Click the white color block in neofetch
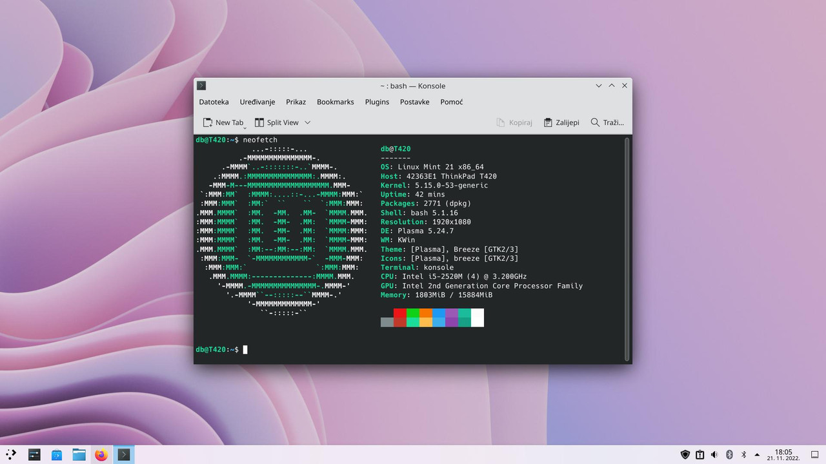 click(478, 318)
